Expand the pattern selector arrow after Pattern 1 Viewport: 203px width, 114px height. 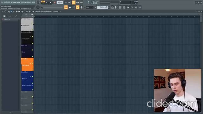tap(109, 7)
